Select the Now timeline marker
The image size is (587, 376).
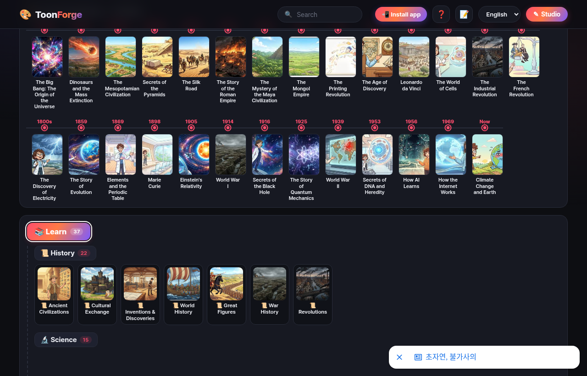click(x=485, y=127)
